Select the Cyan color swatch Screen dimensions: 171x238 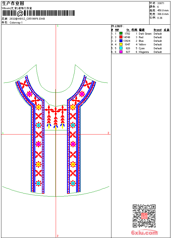[x=121, y=48]
